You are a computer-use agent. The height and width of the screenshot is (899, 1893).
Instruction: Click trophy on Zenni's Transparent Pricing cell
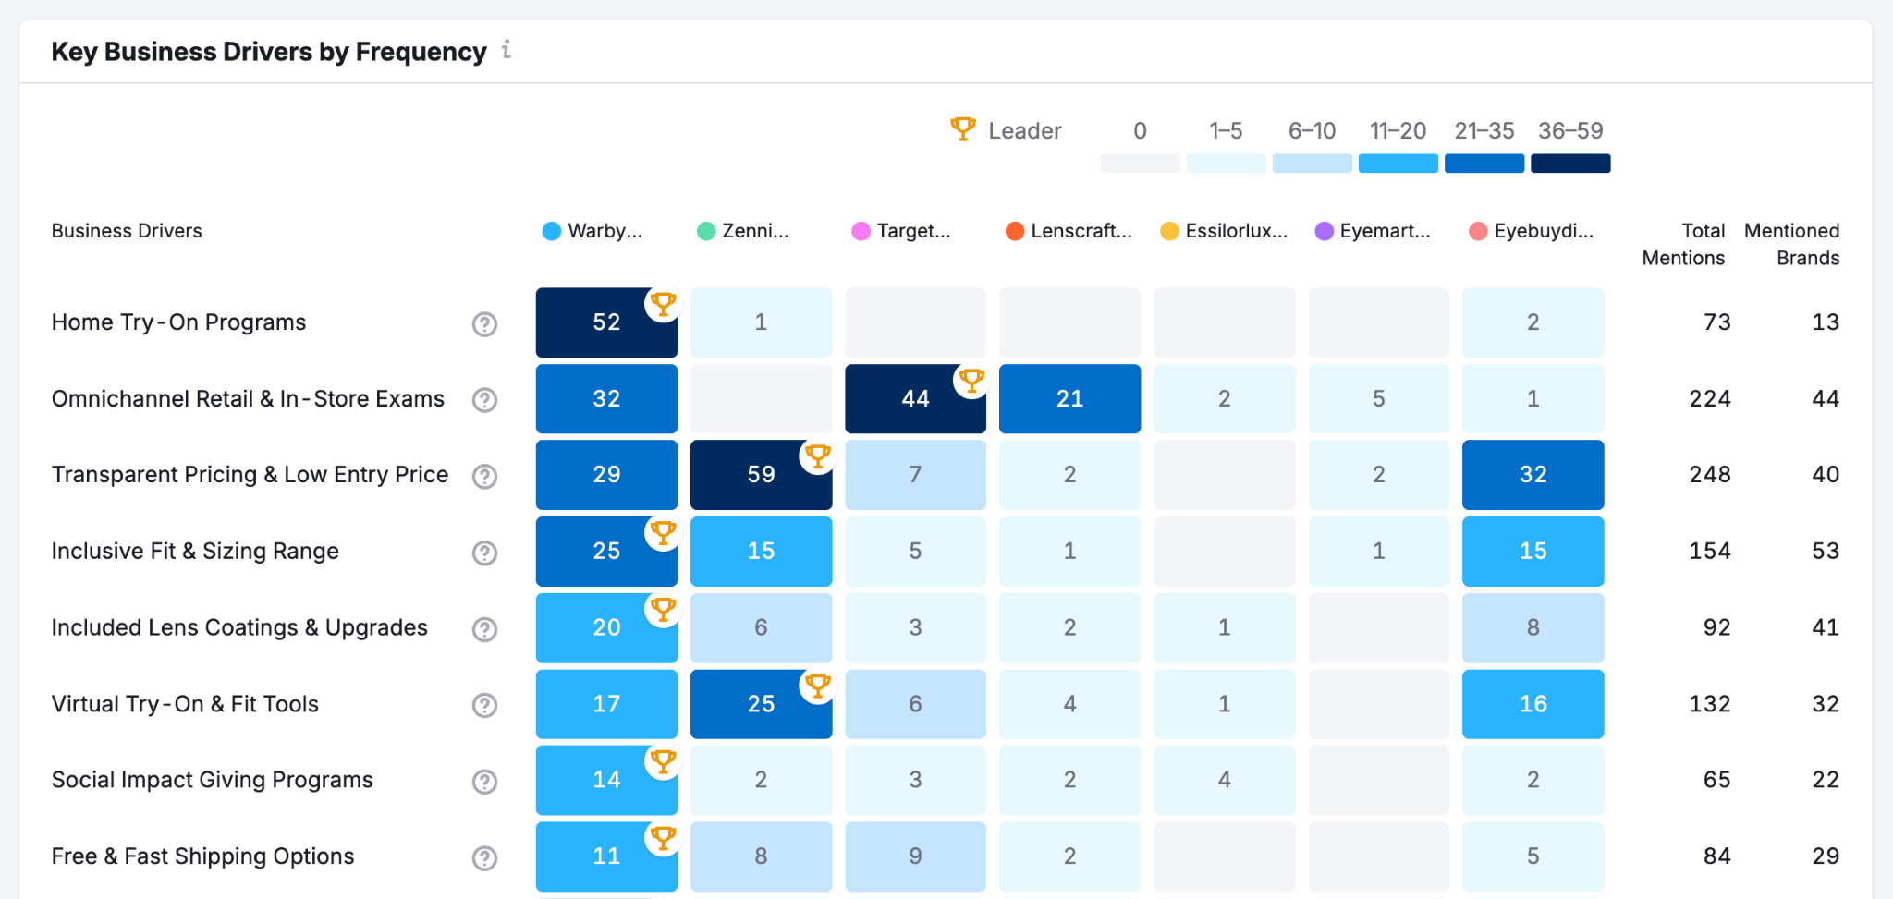coord(817,456)
